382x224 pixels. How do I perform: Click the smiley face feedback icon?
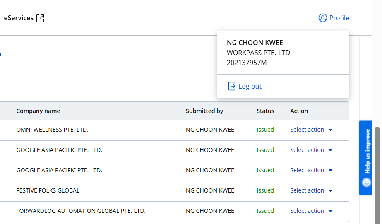366,182
